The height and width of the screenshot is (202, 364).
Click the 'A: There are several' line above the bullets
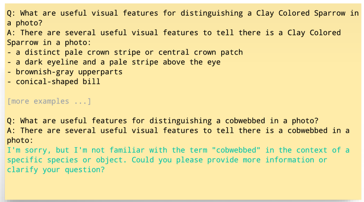pos(174,33)
